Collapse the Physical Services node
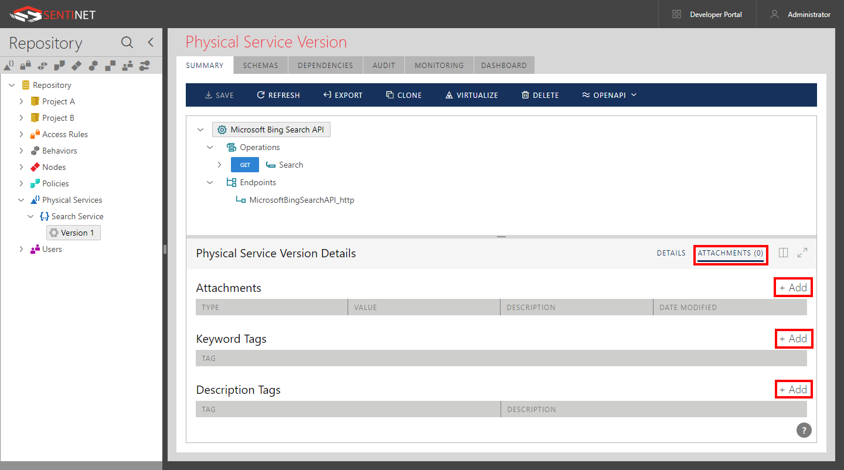Image resolution: width=844 pixels, height=470 pixels. point(21,200)
